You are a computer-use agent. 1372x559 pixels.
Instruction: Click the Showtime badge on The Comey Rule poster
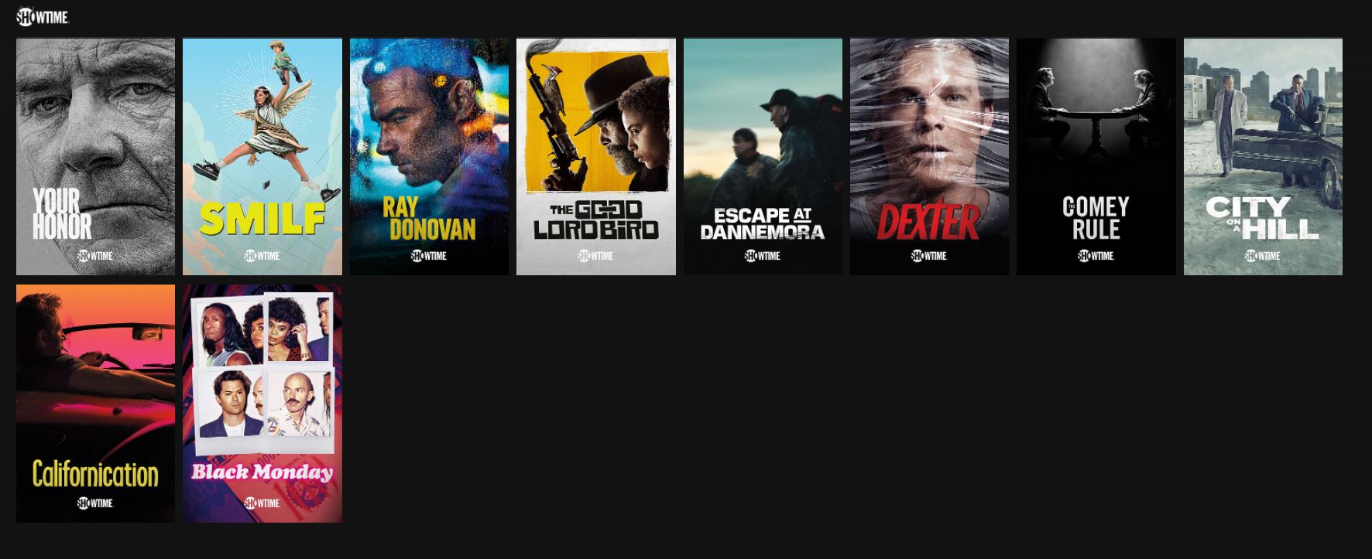(1096, 256)
